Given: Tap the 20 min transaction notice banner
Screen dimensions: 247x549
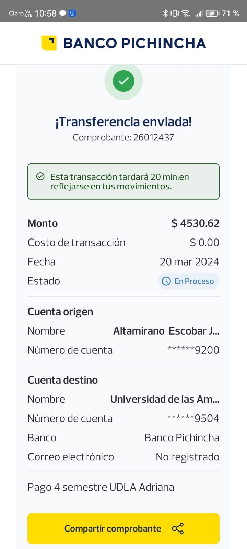Looking at the screenshot, I should click(x=123, y=182).
